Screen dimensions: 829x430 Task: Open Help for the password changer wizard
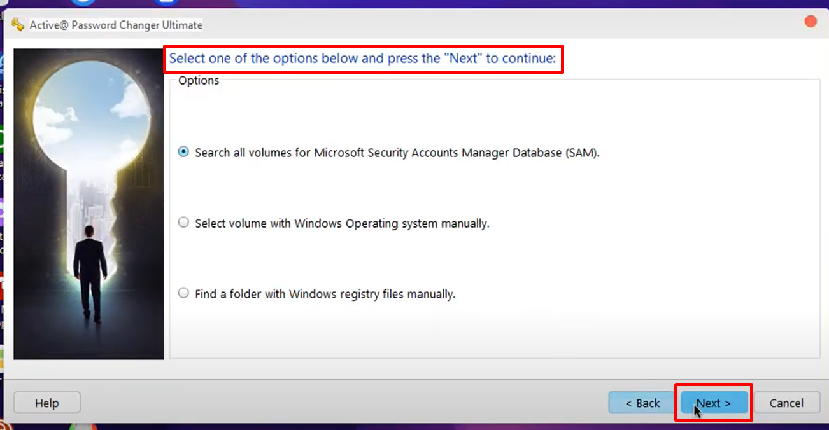(x=46, y=403)
